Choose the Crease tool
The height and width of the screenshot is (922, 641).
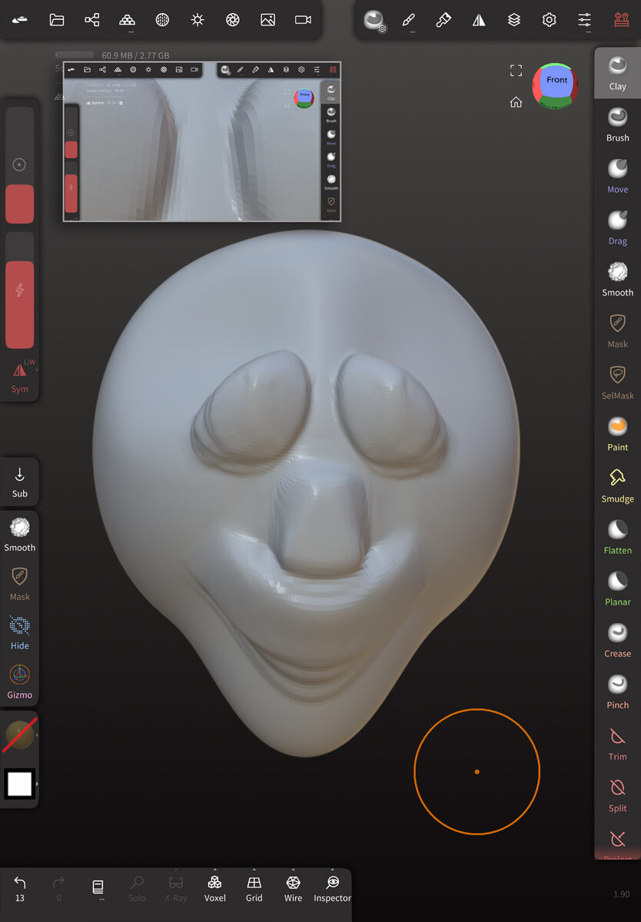pos(617,639)
